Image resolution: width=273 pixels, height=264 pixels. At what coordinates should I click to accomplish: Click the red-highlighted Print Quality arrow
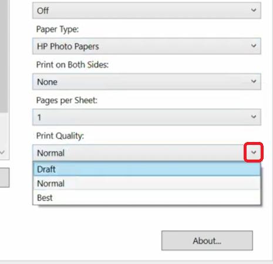tap(254, 153)
